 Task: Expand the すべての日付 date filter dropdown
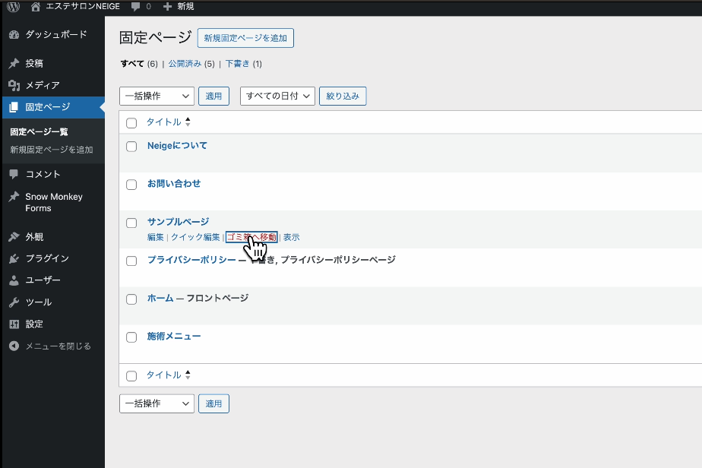(x=277, y=96)
